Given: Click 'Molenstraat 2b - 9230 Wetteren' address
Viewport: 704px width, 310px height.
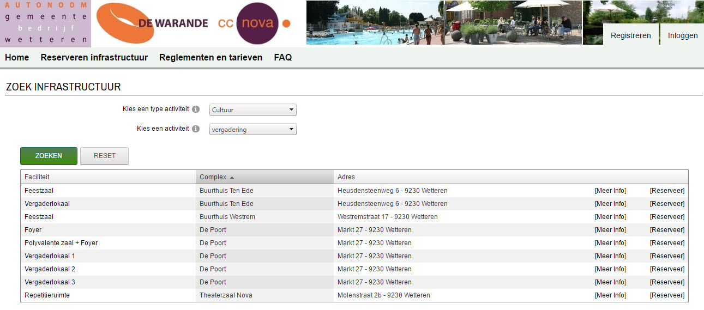Looking at the screenshot, I should coord(384,295).
